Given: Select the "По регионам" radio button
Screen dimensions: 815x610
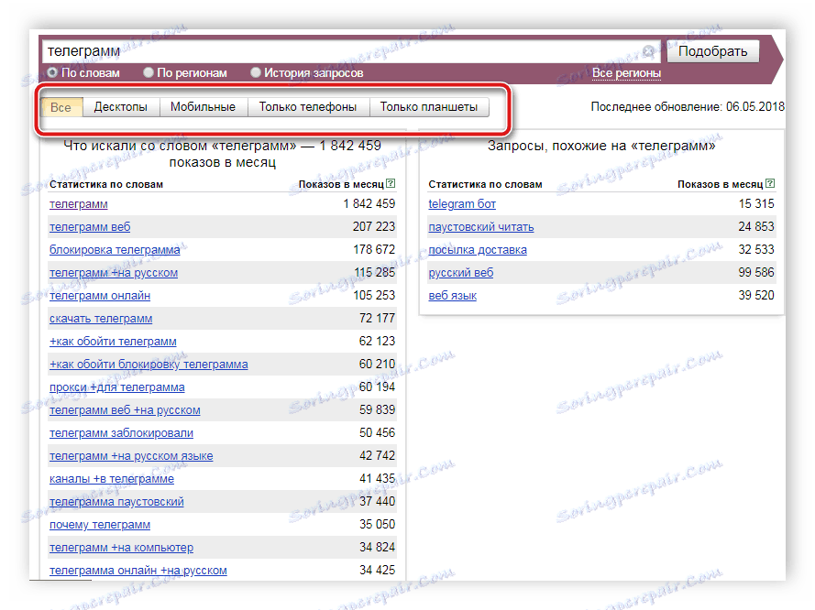Looking at the screenshot, I should [x=149, y=72].
